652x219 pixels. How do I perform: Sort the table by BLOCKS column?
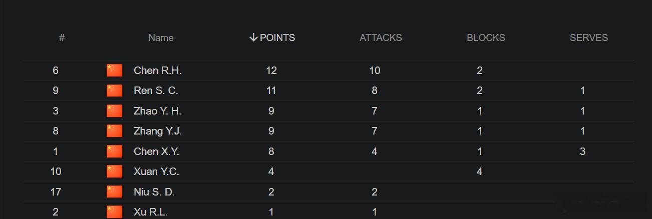click(486, 37)
